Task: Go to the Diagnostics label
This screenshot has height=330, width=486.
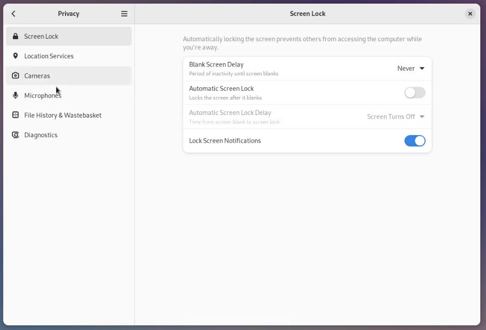Action: pyautogui.click(x=41, y=135)
